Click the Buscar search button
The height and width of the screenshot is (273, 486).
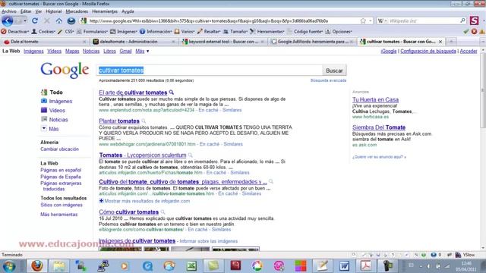(334, 71)
